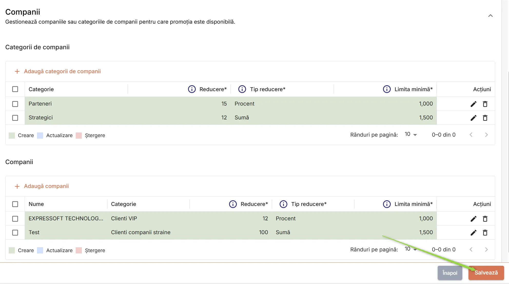Click the Înapoi button
Viewport: 509px width, 284px height.
(450, 273)
